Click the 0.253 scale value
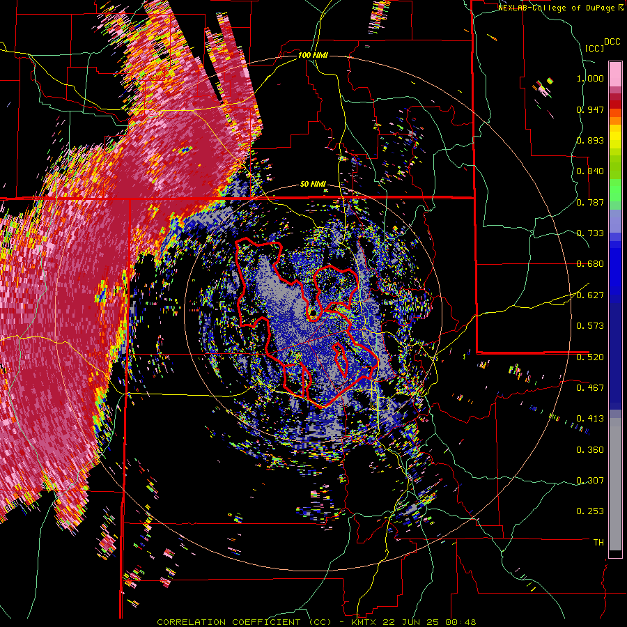The height and width of the screenshot is (627, 627). 590,511
